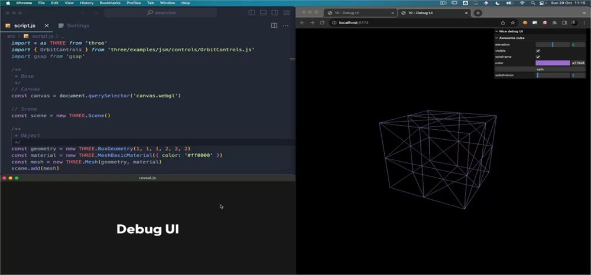The width and height of the screenshot is (591, 275).
Task: Toggle Chrome side panel icon
Action: point(564,22)
